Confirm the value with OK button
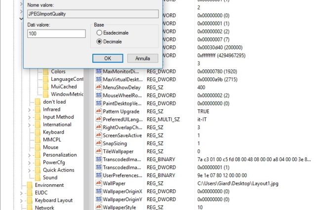This screenshot has height=210, width=316. pos(108,58)
